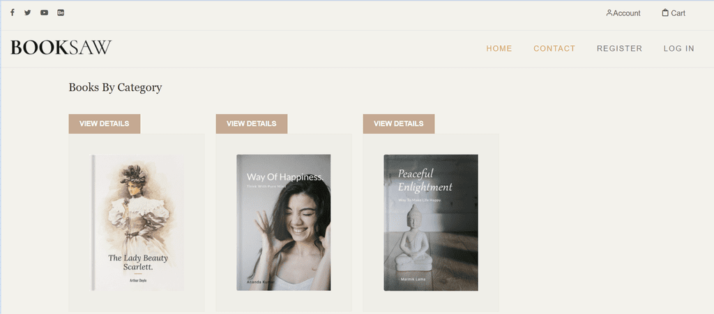Open the Behance social icon
Screen dimensions: 714x314
coord(61,13)
